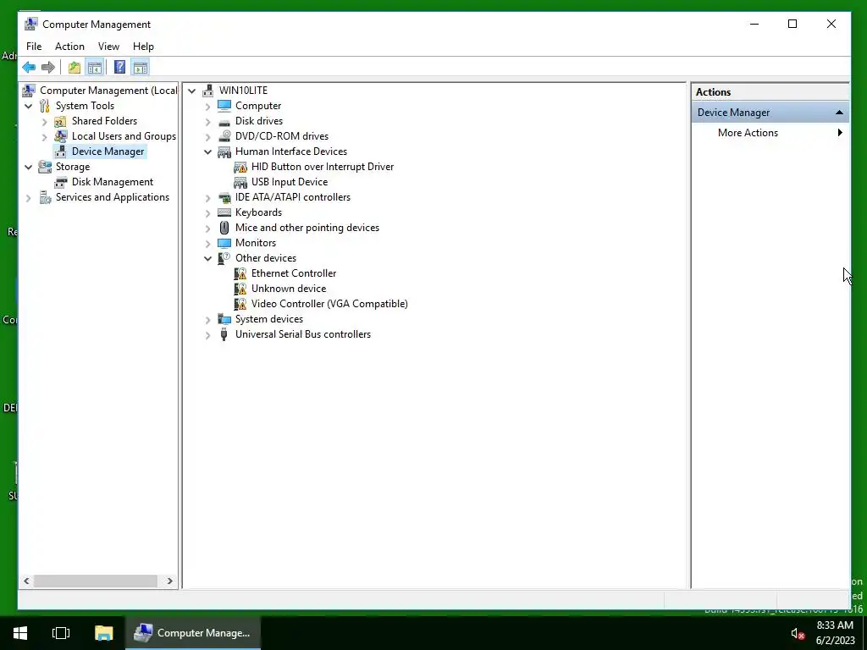Click the Local Users and Groups icon
Image resolution: width=867 pixels, height=650 pixels.
60,136
